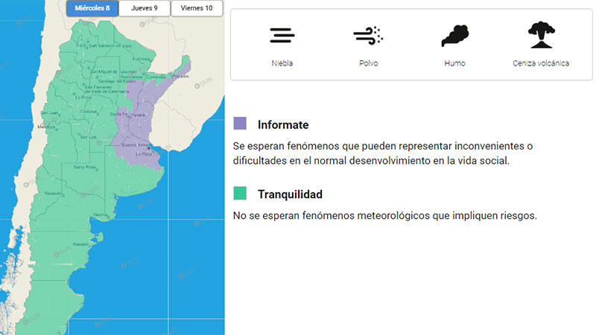Click the Humo smoke icon

(x=454, y=36)
